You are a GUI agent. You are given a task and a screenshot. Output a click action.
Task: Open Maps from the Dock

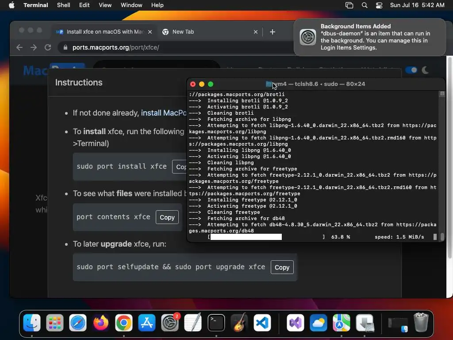pyautogui.click(x=341, y=323)
